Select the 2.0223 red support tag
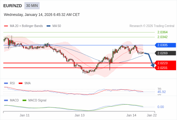The height and width of the screenshot is (120, 177). click(x=165, y=63)
